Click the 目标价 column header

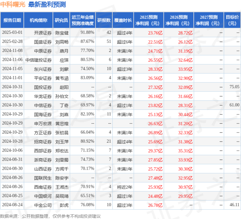pos(232,20)
